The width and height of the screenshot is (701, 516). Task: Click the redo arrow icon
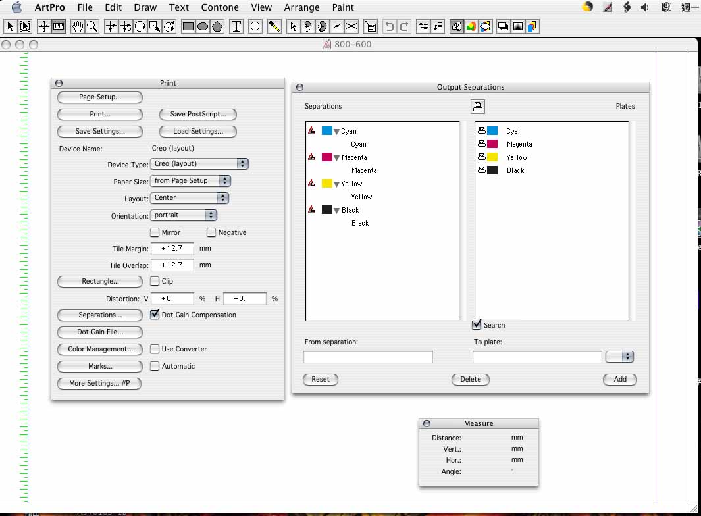pos(403,26)
